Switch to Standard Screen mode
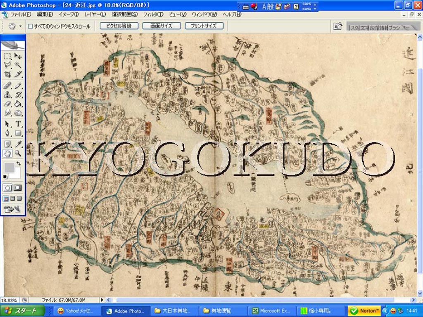423x317 pixels. point(6,199)
